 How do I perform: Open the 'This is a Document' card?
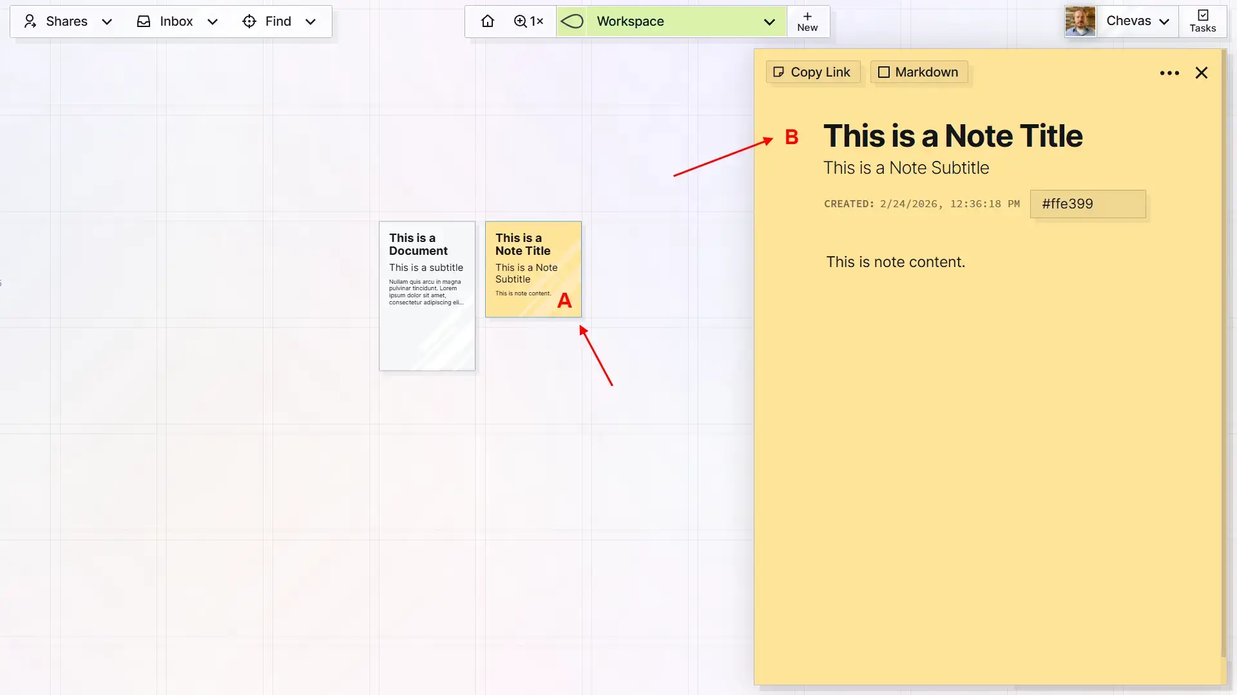coord(427,296)
